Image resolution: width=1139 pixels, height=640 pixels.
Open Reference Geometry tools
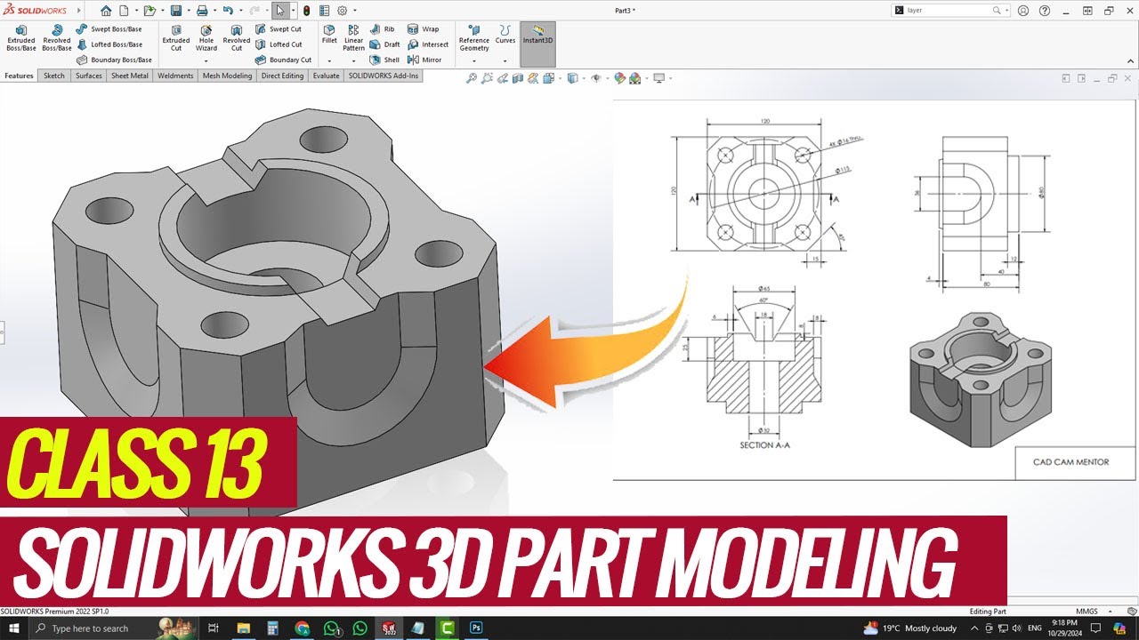click(474, 37)
